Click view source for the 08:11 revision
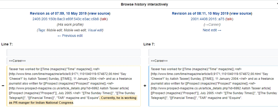The height and width of the screenshot is (107, 278). pyautogui.click(x=240, y=13)
